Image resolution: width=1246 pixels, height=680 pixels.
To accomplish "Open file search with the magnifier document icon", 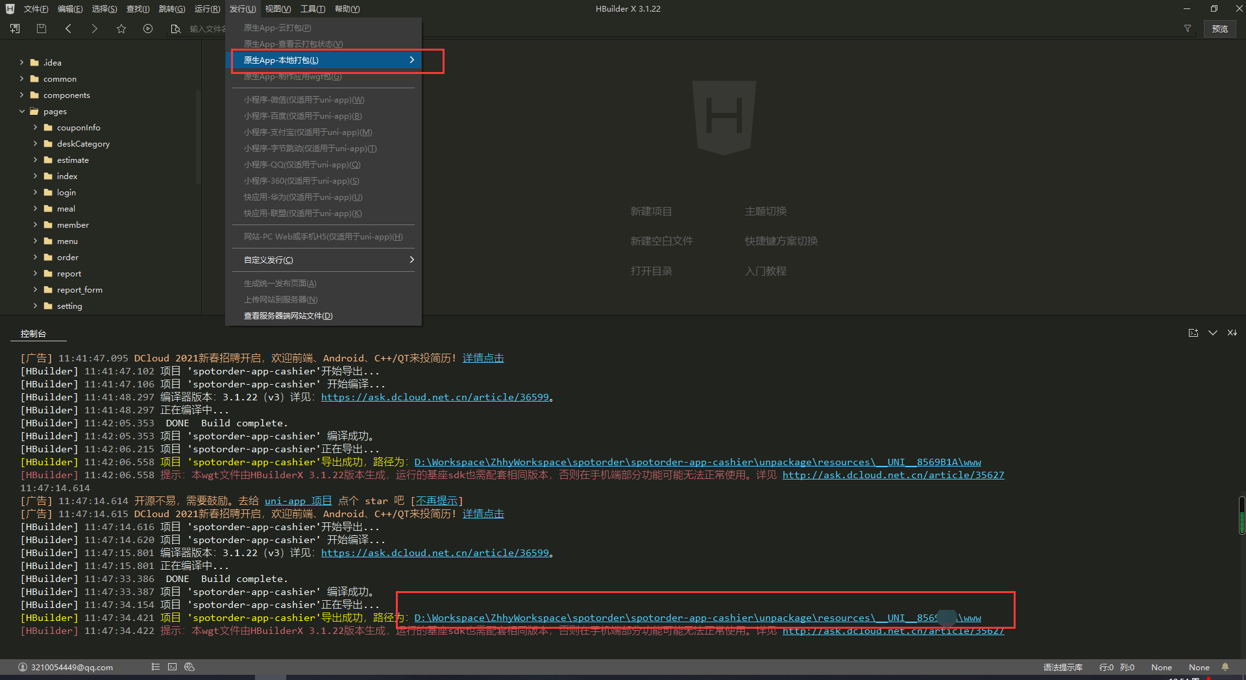I will (175, 29).
